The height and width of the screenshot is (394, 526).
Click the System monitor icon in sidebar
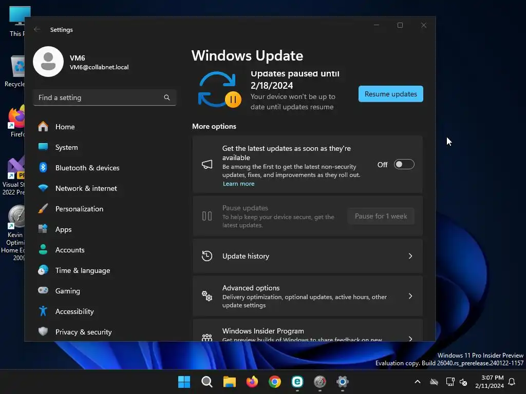coord(43,147)
